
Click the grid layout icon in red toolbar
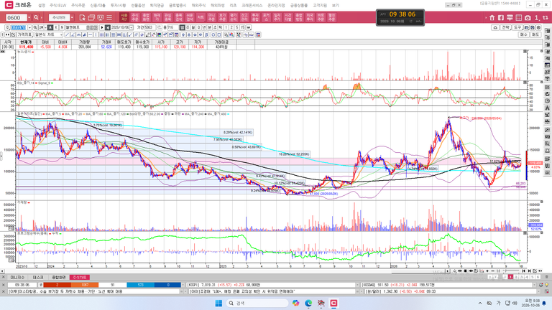tap(518, 17)
